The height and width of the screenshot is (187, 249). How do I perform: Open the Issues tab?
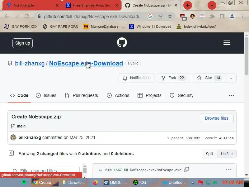pos(46,95)
